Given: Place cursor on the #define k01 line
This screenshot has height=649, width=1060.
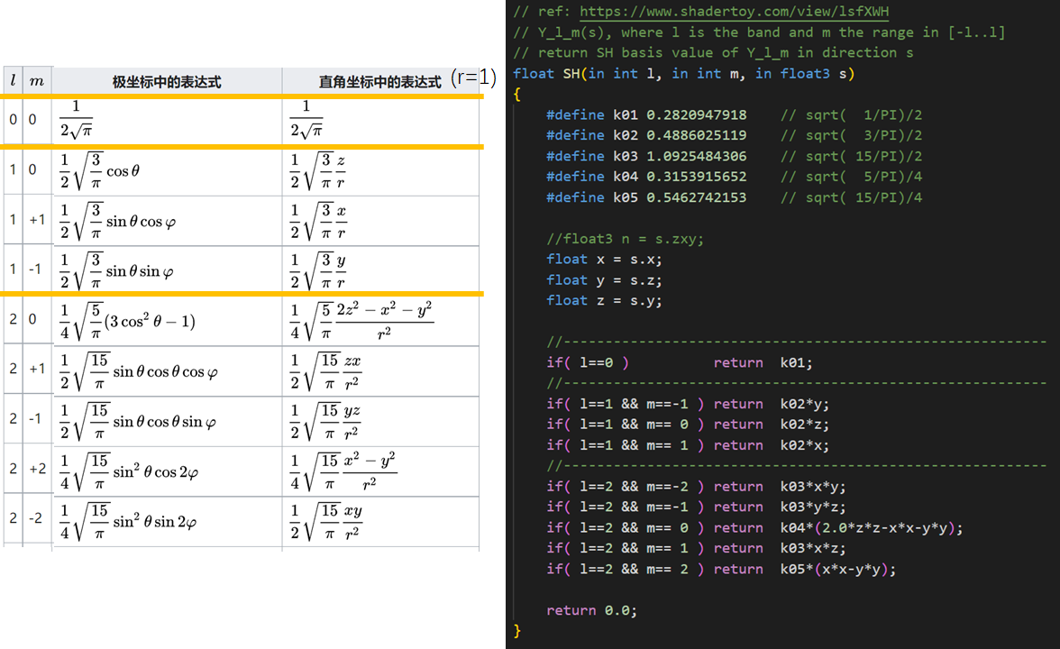Looking at the screenshot, I should (646, 114).
